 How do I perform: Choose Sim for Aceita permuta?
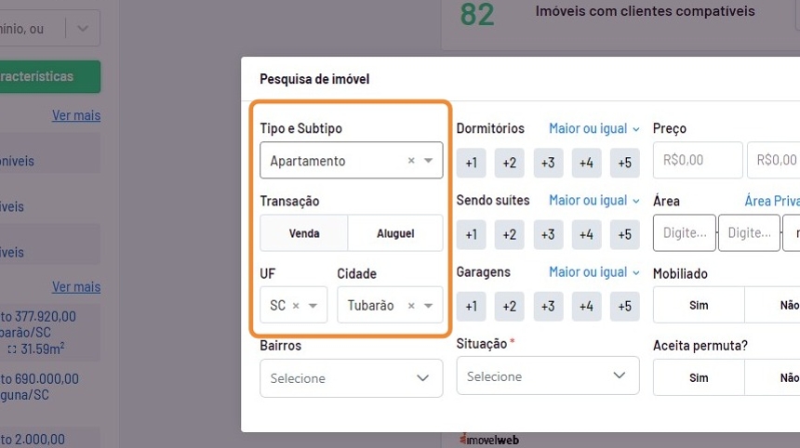point(699,377)
